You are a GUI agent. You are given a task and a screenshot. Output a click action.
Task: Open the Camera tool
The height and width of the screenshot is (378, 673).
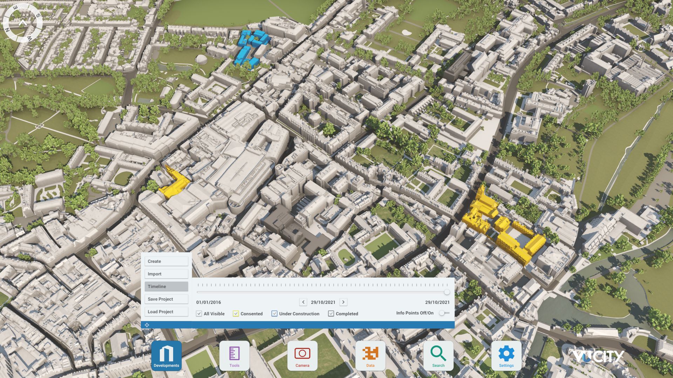[302, 356]
